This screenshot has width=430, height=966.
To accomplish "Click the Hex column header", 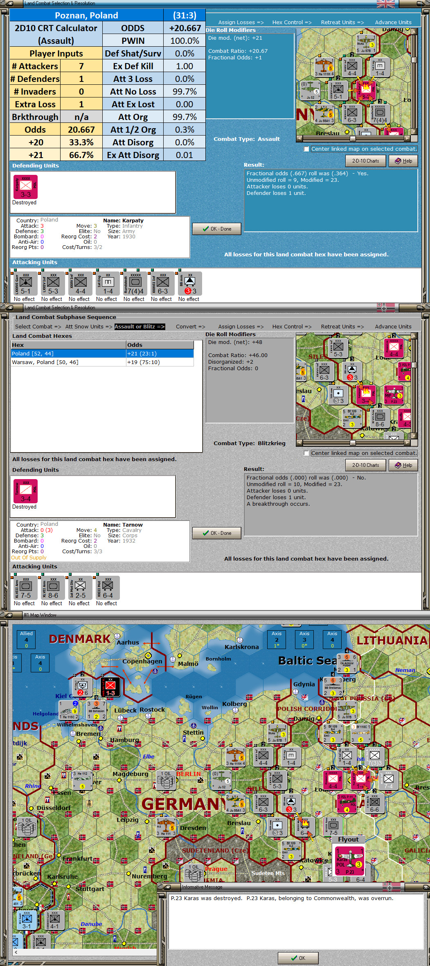I will [68, 345].
